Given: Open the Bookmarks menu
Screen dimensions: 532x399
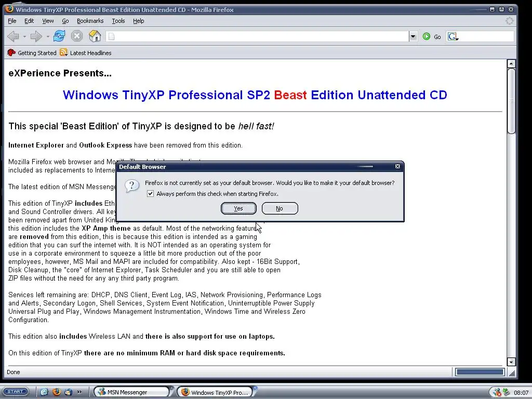Looking at the screenshot, I should click(x=90, y=21).
